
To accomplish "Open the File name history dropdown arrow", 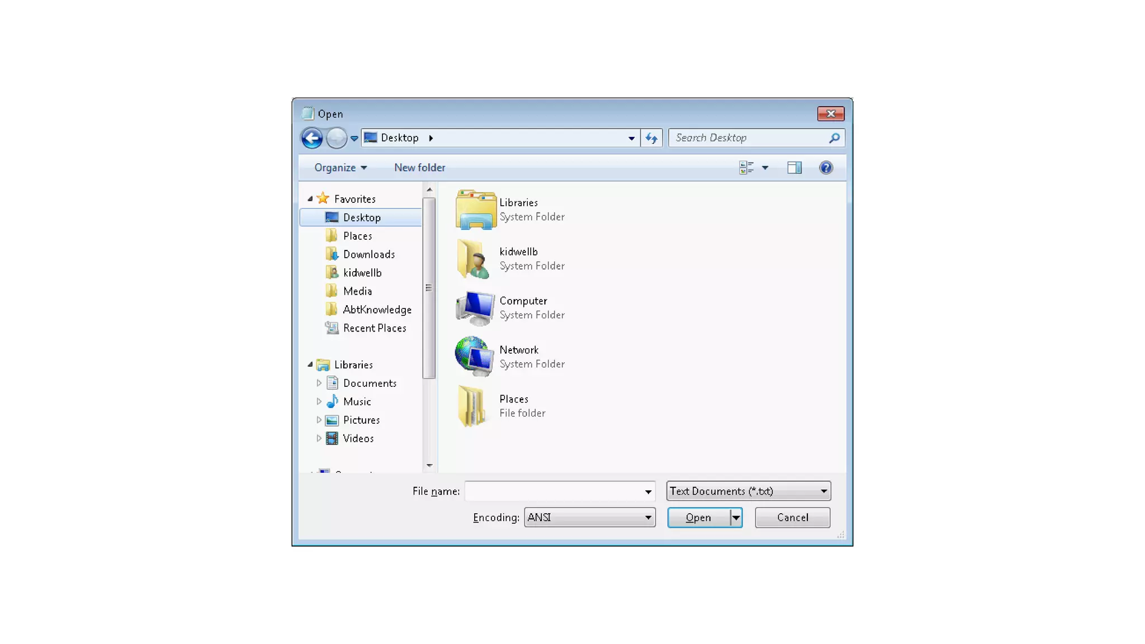I will (648, 492).
